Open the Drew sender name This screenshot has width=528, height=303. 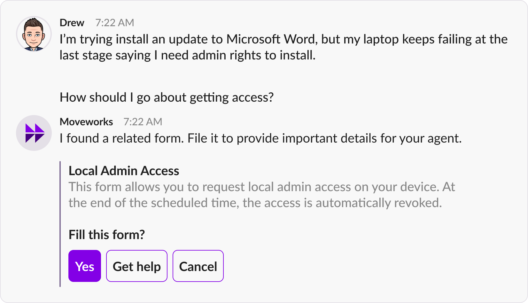click(x=72, y=23)
